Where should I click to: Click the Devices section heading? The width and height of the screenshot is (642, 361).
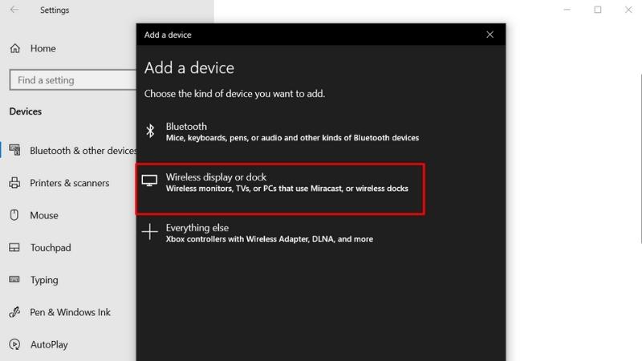point(26,112)
